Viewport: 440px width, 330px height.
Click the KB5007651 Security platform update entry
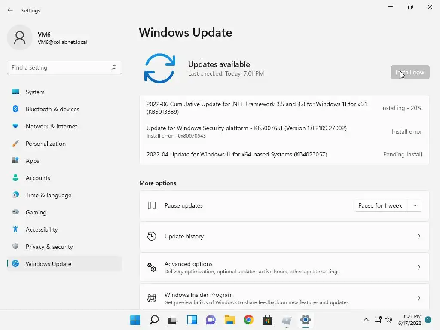point(284,131)
